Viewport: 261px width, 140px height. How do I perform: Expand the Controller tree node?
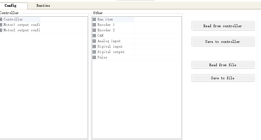coord(1,19)
